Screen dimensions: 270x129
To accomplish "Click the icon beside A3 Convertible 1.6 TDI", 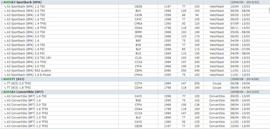I will click(5, 96).
